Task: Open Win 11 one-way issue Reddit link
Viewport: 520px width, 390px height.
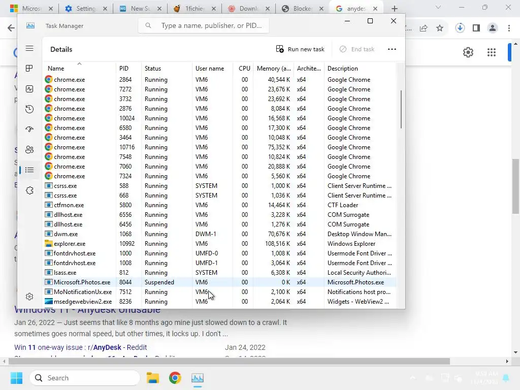Action: [x=80, y=347]
